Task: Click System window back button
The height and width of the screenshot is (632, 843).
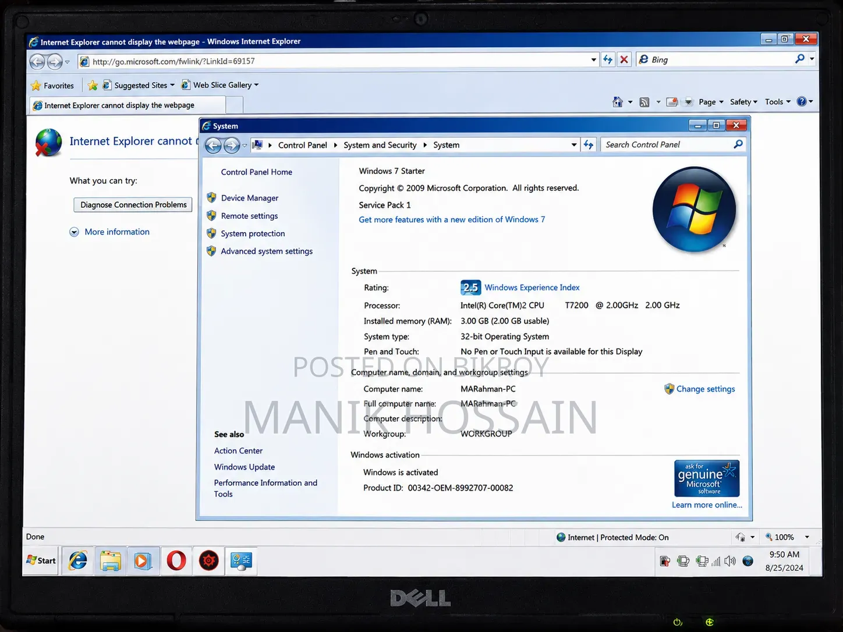Action: (x=213, y=145)
